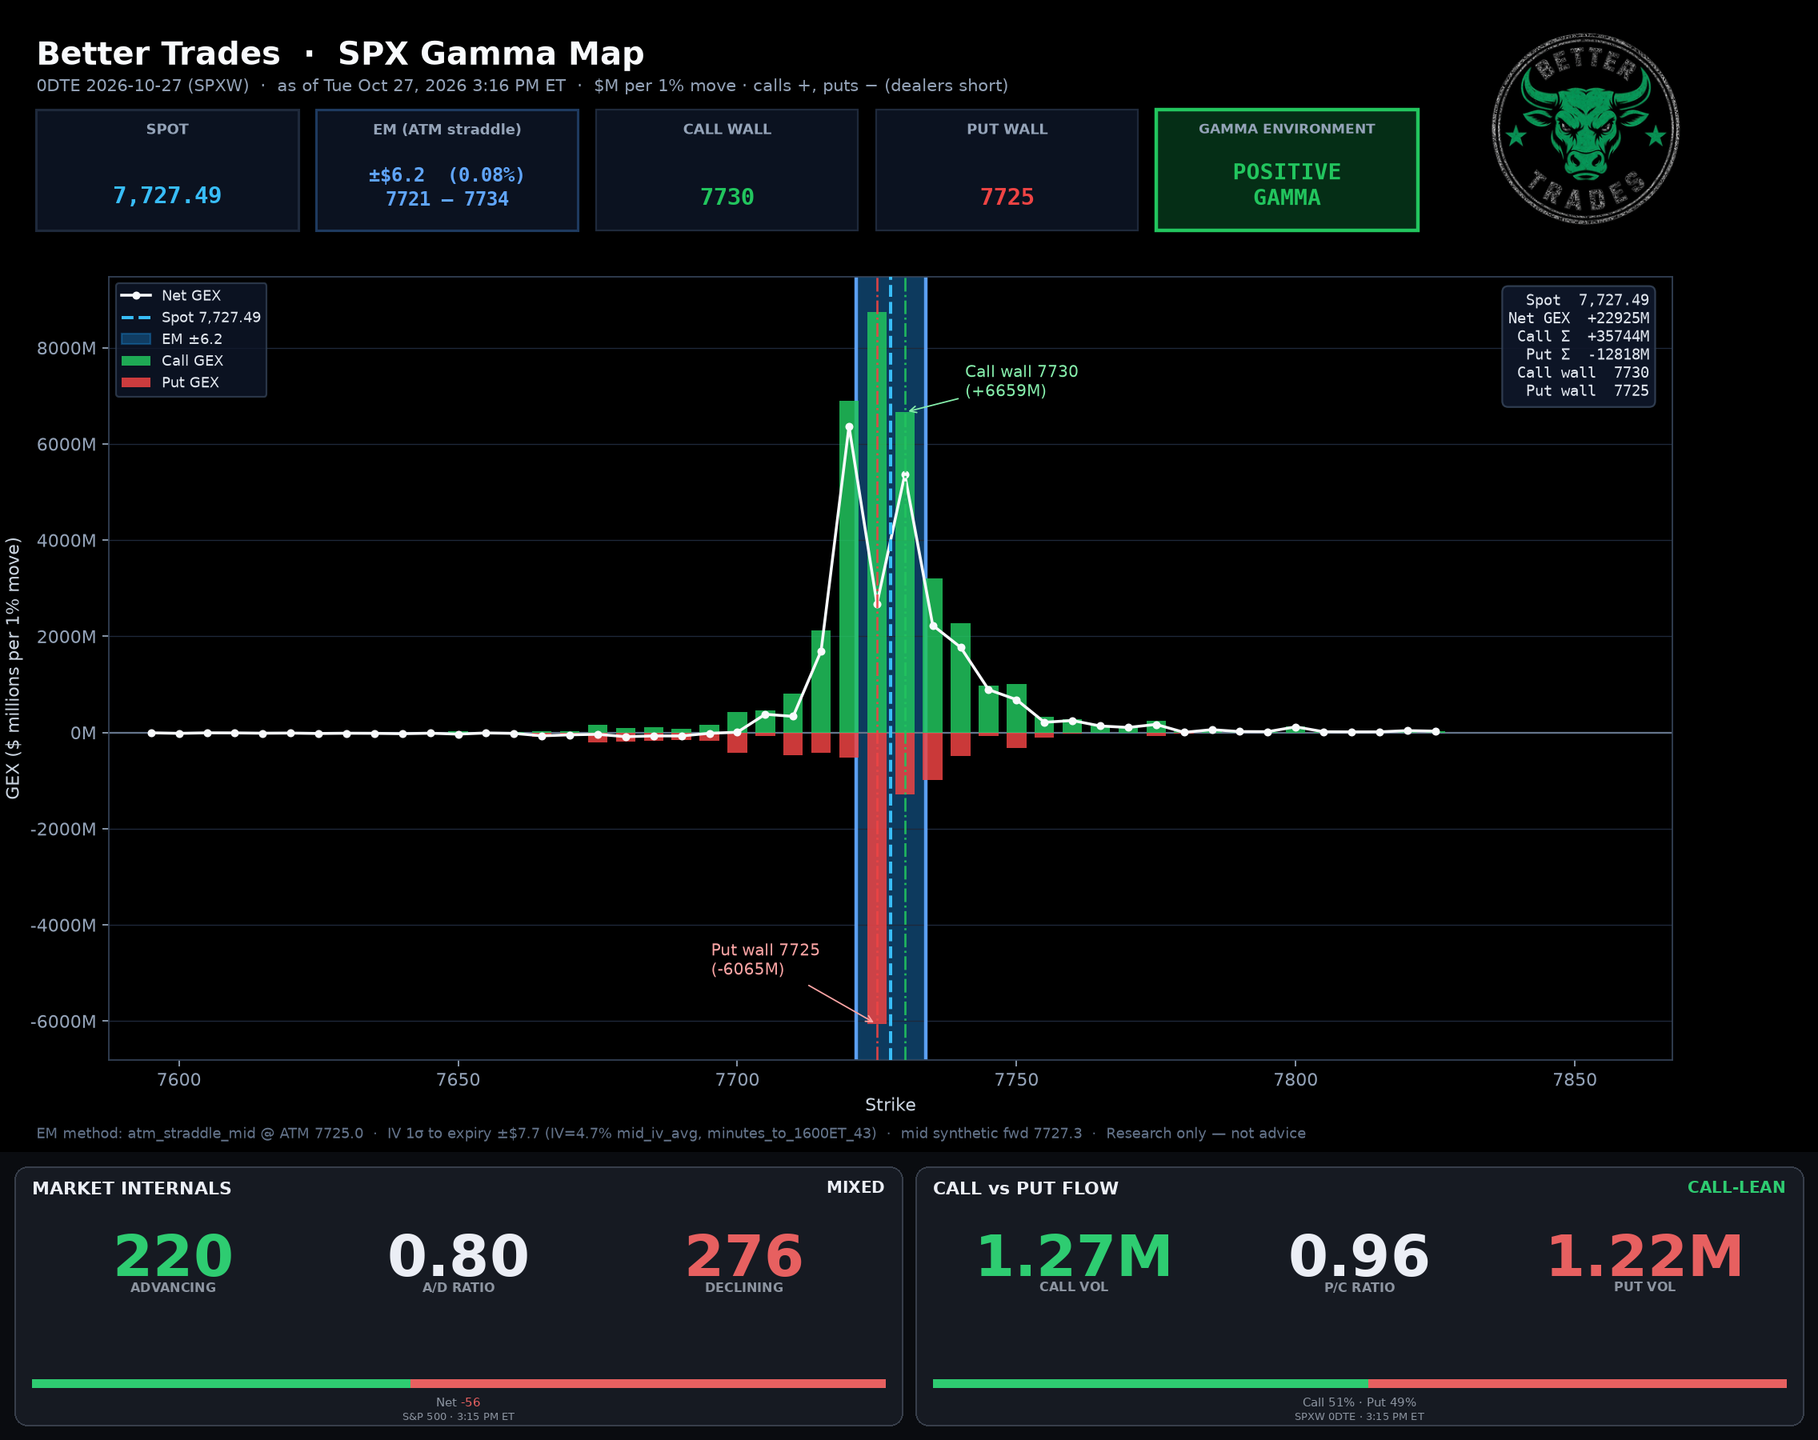
Task: Click the dashed Spot 7,727.49 legend marker
Action: (136, 318)
